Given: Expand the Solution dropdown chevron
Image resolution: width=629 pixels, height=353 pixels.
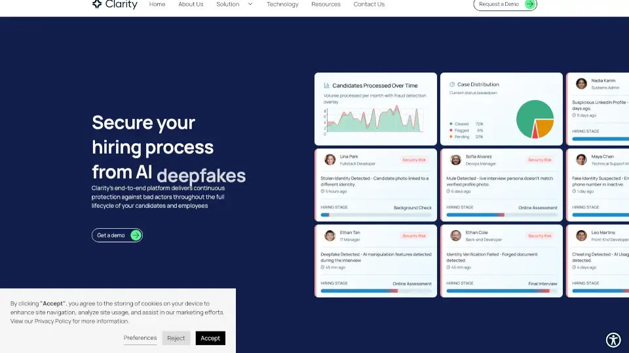Looking at the screenshot, I should pos(250,4).
